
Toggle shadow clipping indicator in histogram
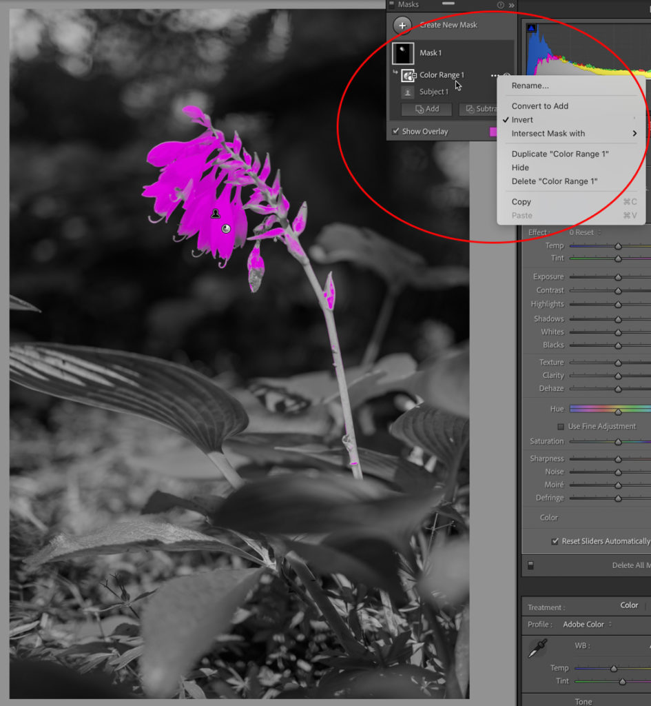click(531, 28)
